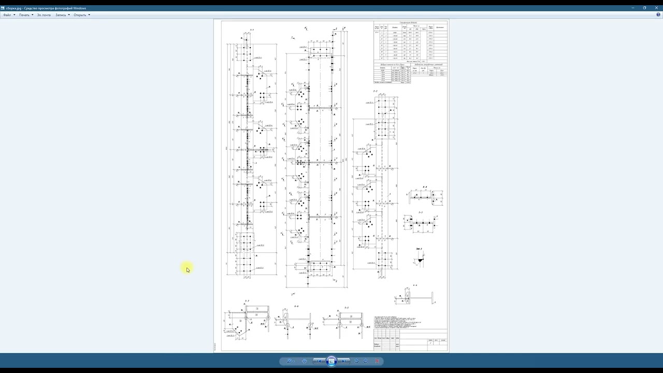Image resolution: width=663 pixels, height=373 pixels.
Task: Delete the image with red X
Action: [x=377, y=361]
